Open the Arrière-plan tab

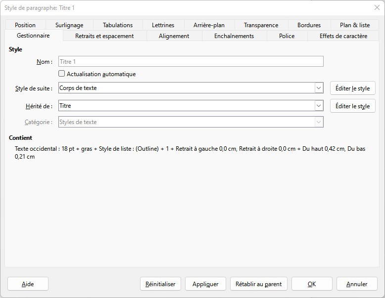point(208,25)
